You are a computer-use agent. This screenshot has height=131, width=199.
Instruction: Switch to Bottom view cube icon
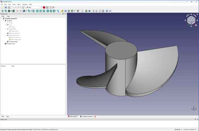click(51, 11)
